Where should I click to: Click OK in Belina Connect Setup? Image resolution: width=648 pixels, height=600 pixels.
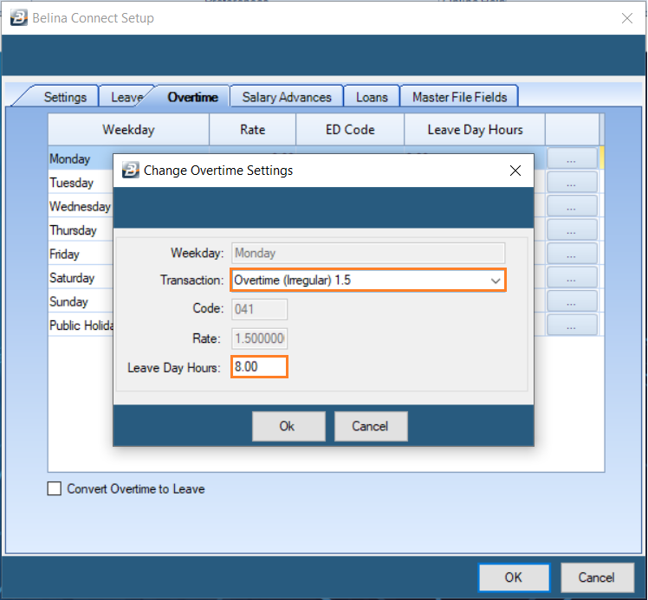click(514, 577)
